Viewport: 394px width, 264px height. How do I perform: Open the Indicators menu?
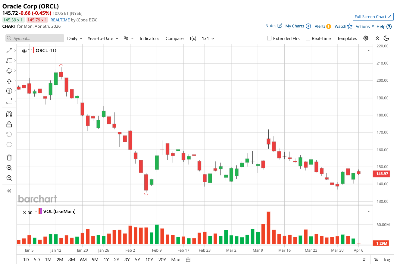pos(149,38)
